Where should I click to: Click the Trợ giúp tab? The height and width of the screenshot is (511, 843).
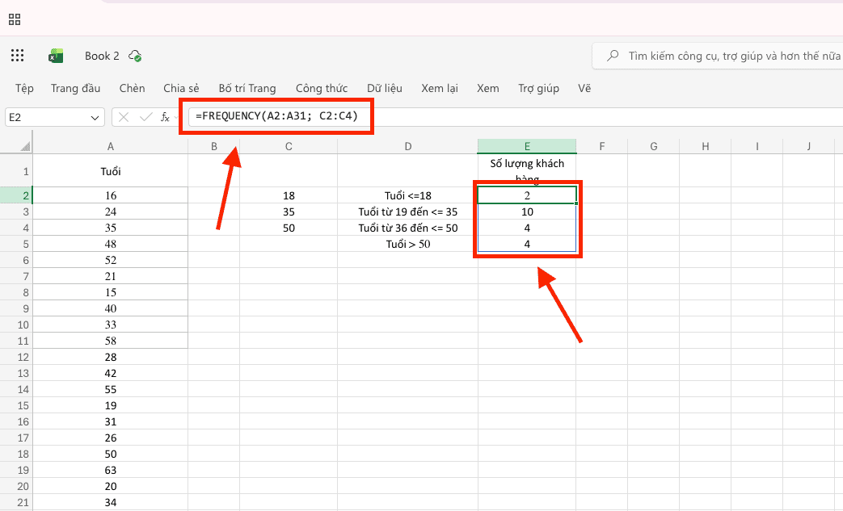[538, 89]
